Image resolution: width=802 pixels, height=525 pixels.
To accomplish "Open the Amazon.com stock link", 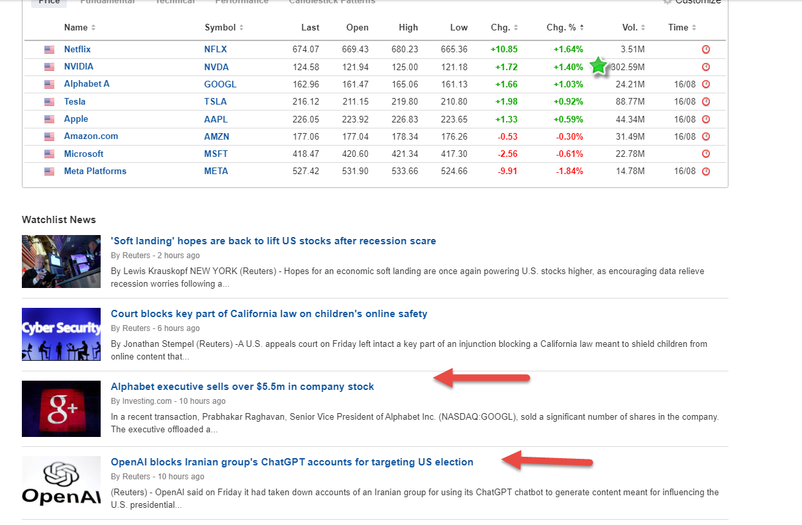I will [91, 136].
